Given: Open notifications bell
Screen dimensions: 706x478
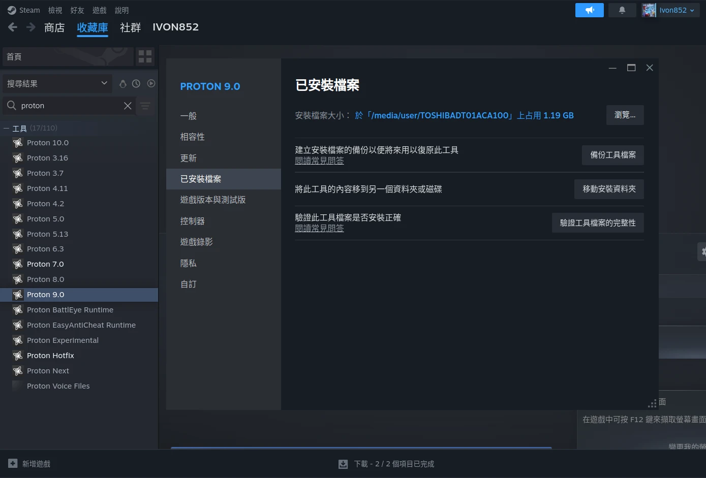Looking at the screenshot, I should (x=622, y=10).
